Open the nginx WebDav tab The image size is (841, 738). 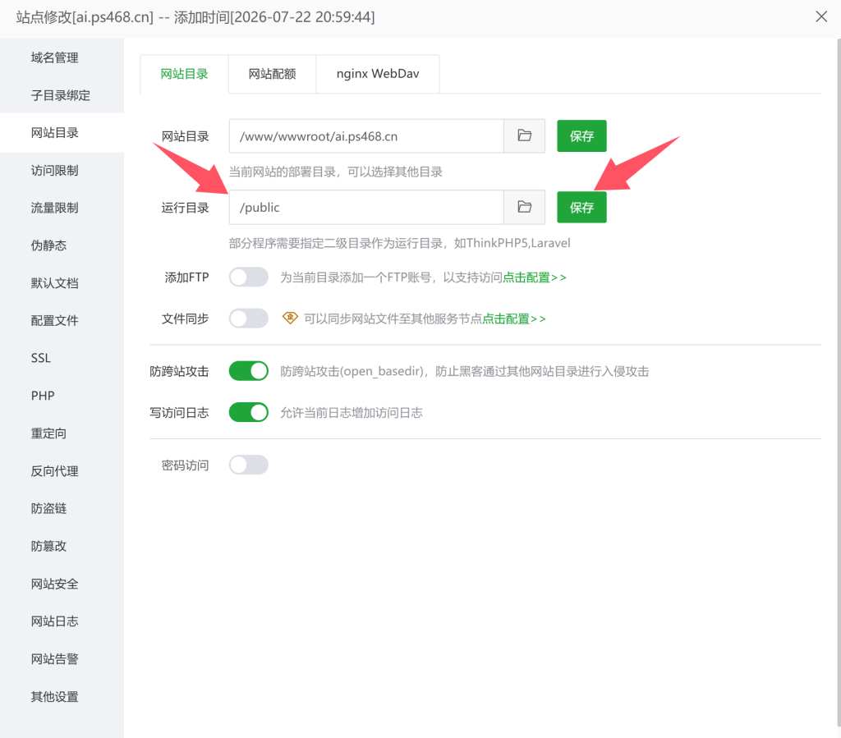tap(378, 74)
